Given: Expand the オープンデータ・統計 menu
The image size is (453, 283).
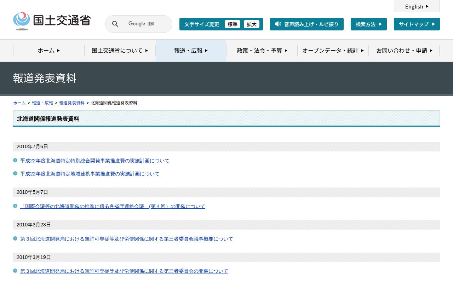Looking at the screenshot, I should tap(333, 51).
